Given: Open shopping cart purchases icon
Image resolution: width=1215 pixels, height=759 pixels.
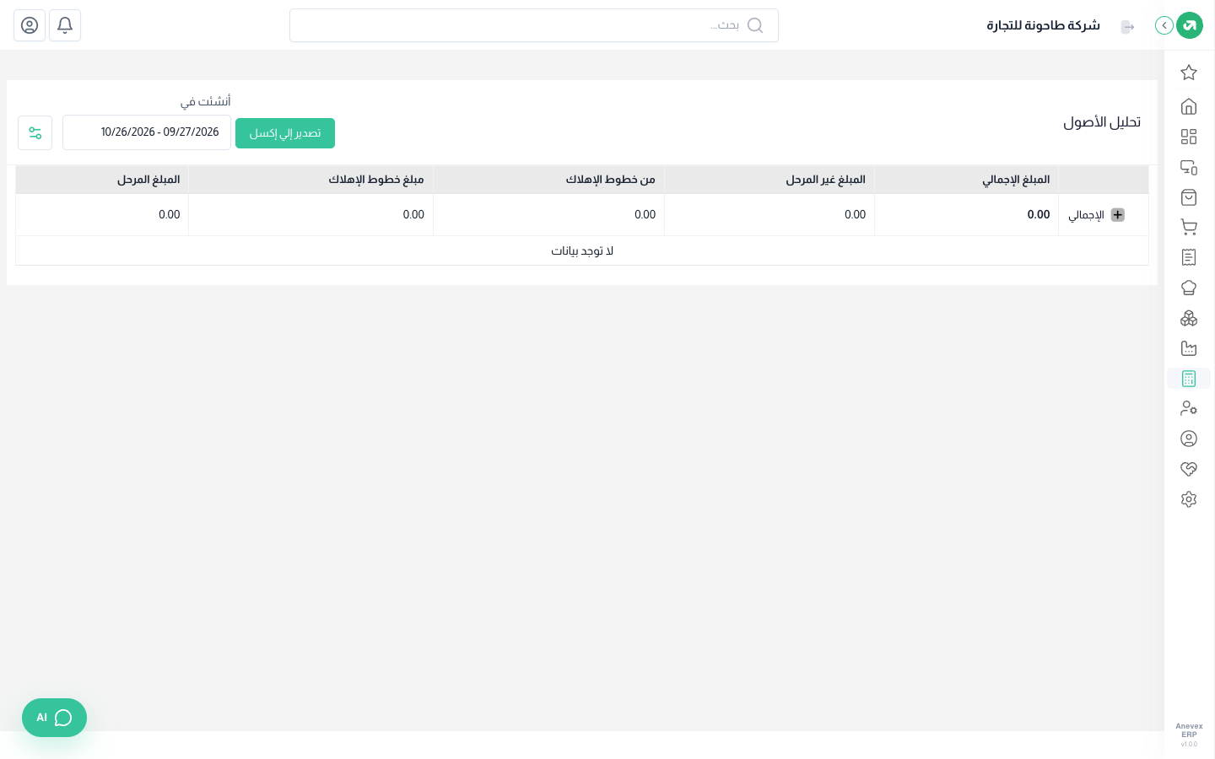Looking at the screenshot, I should [x=1189, y=228].
